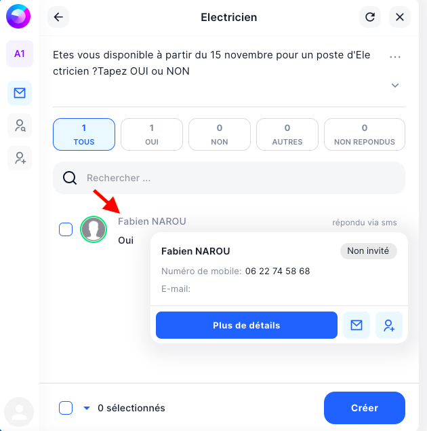This screenshot has width=427, height=431.
Task: Send message via popup envelope icon
Action: (x=357, y=325)
